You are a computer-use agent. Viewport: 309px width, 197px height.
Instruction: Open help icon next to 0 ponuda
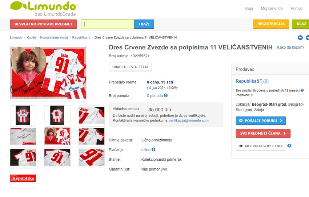point(166,95)
